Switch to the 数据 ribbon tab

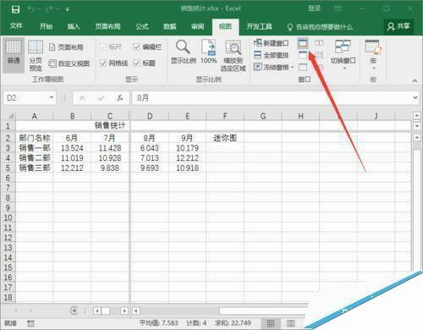click(x=170, y=26)
